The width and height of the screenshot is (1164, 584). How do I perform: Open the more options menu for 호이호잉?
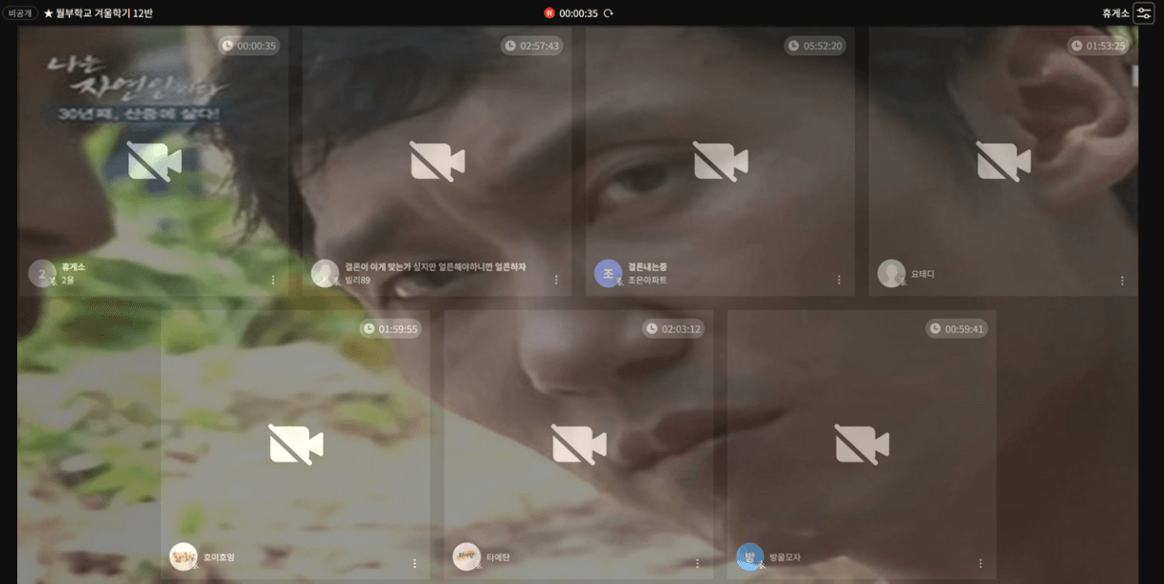tap(414, 563)
